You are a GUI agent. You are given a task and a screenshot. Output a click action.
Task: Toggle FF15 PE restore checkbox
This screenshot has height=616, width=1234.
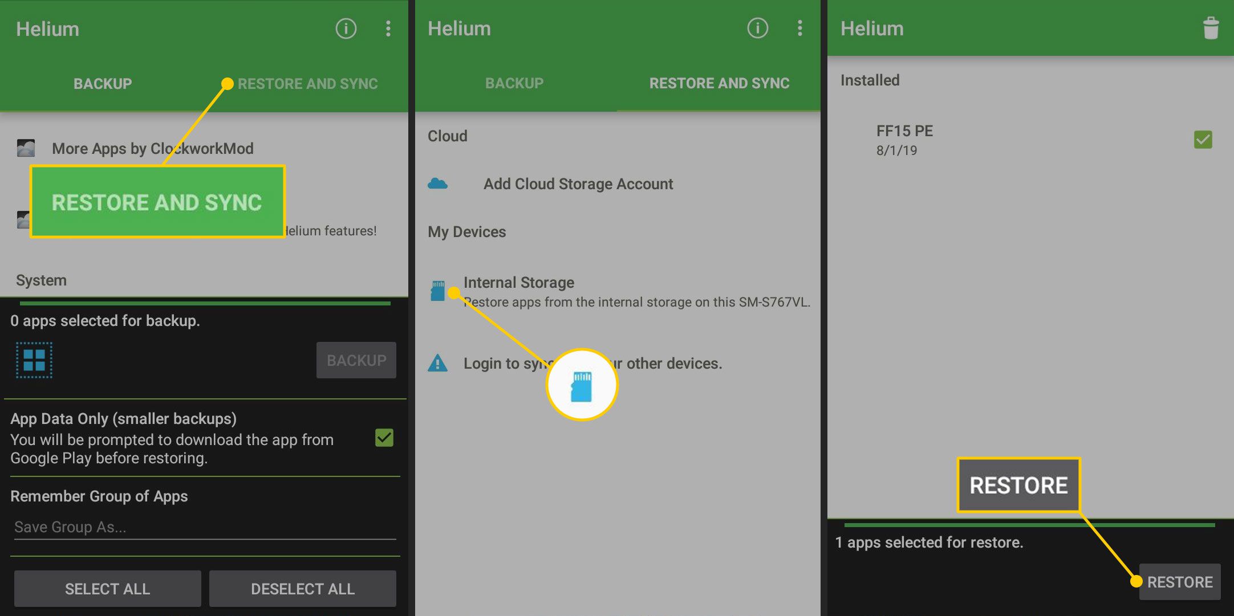pyautogui.click(x=1203, y=140)
